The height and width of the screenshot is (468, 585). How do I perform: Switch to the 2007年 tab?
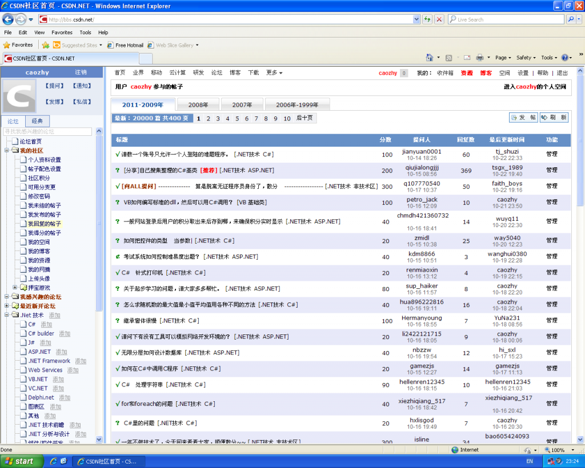click(x=242, y=104)
